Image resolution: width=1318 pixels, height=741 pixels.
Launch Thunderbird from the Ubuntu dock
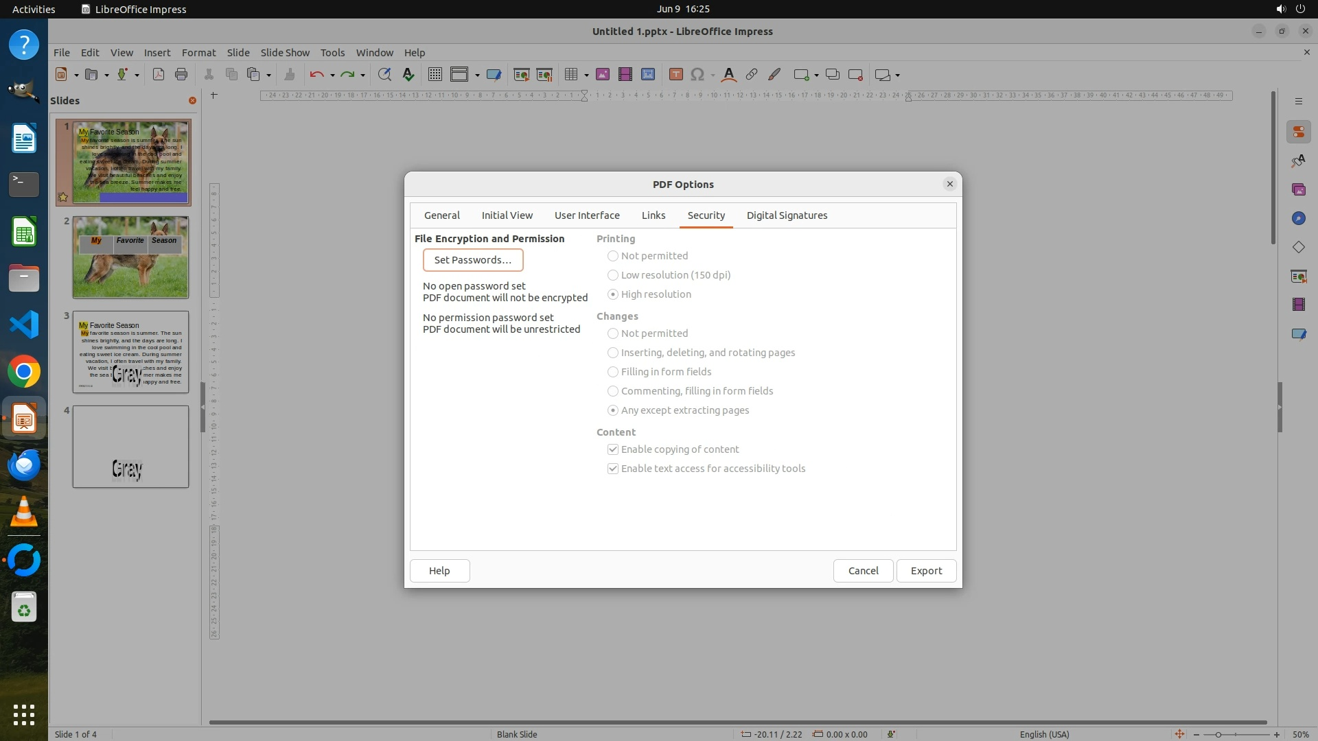coord(24,465)
